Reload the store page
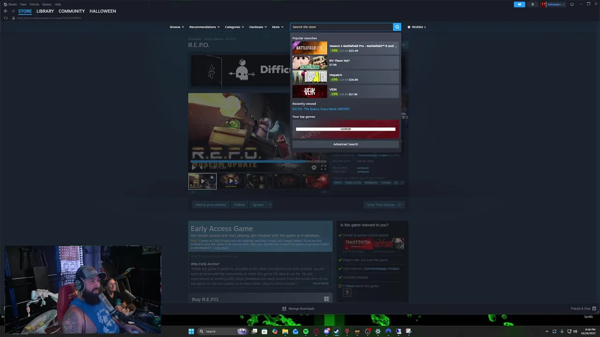The image size is (600, 337). 6,18
